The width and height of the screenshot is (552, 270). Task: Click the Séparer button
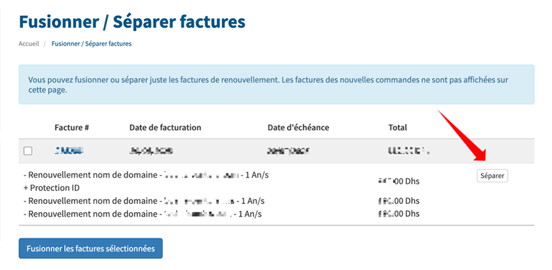coord(492,176)
